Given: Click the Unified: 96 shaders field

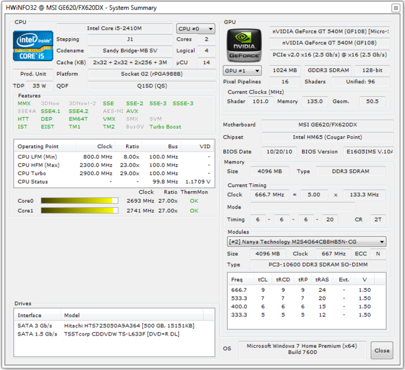Looking at the screenshot, I should tap(361, 82).
